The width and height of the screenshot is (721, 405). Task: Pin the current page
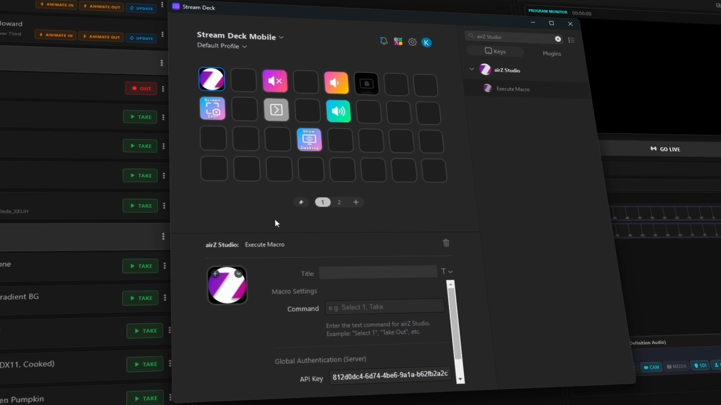coord(301,202)
